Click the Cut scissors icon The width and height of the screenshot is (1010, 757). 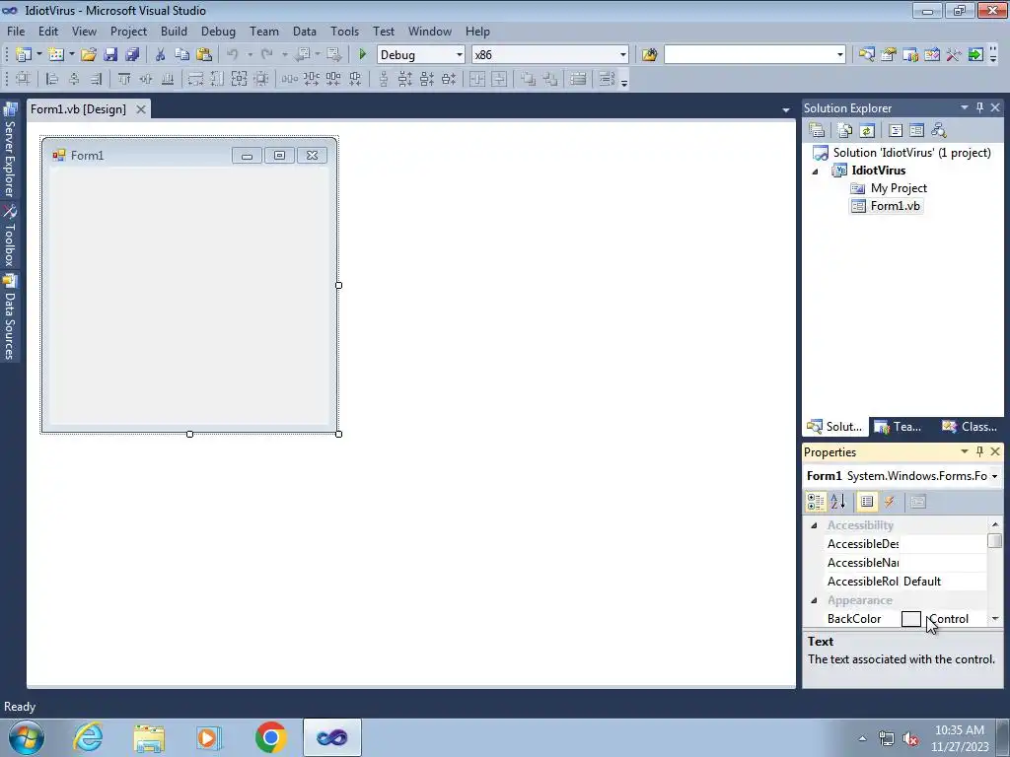[x=161, y=55]
